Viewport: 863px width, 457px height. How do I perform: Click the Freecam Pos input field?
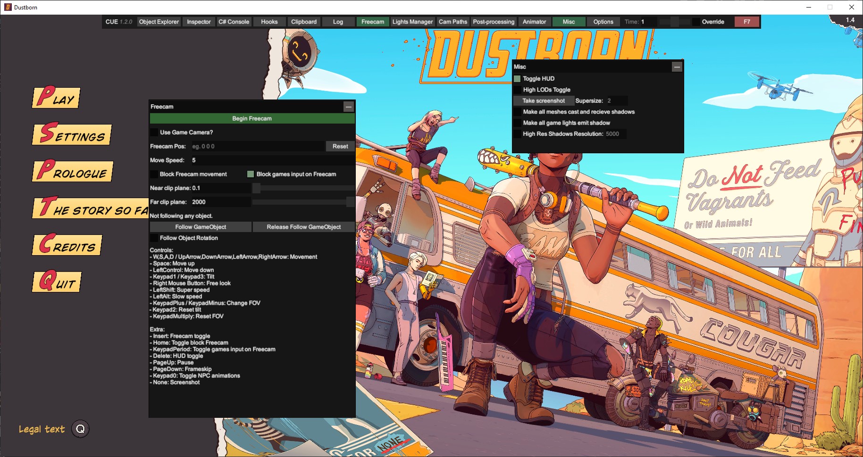click(x=258, y=146)
